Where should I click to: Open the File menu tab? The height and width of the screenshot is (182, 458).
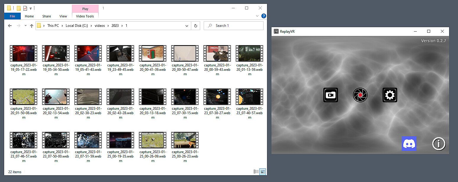12,16
